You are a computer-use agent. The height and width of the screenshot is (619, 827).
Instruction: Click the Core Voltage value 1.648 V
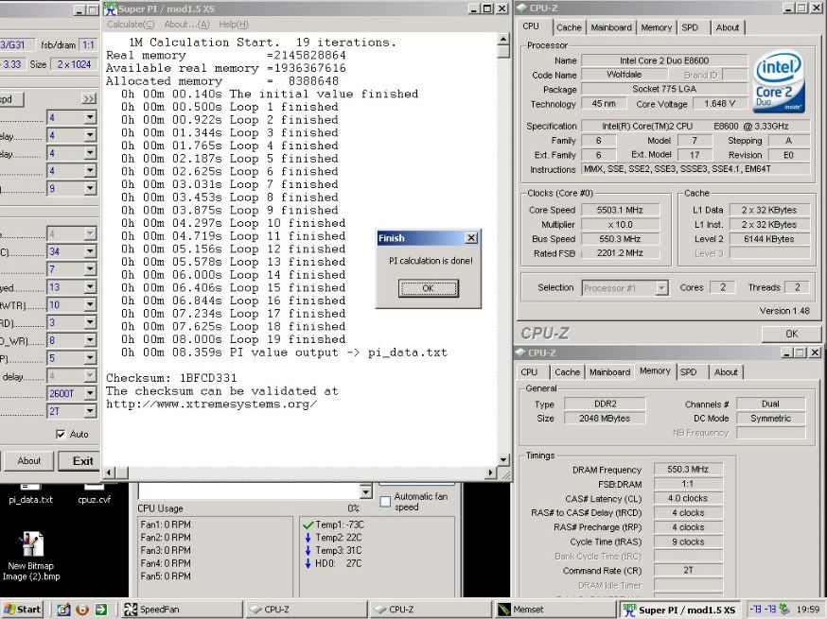719,104
